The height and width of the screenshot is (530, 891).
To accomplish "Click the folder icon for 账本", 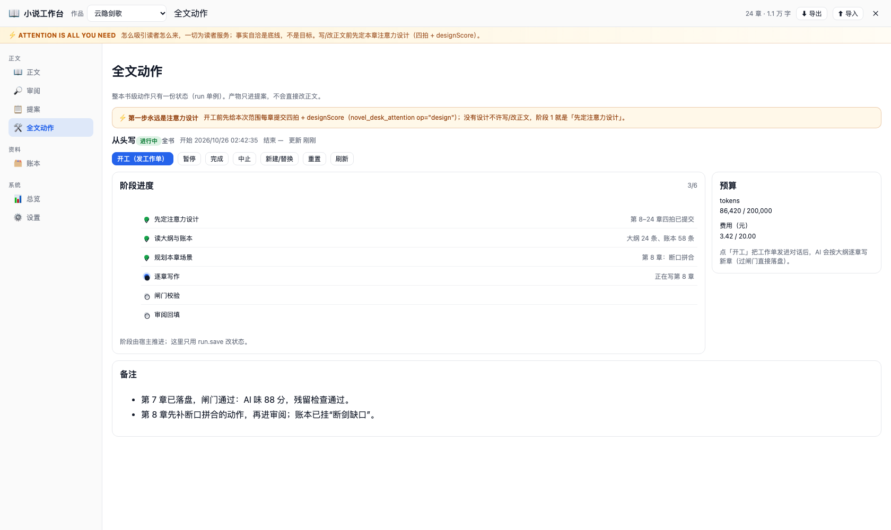I will tap(18, 163).
